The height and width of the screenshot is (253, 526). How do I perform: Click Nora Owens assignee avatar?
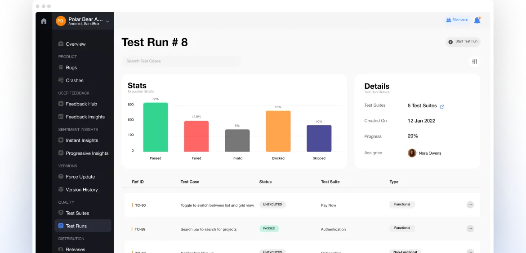click(412, 153)
